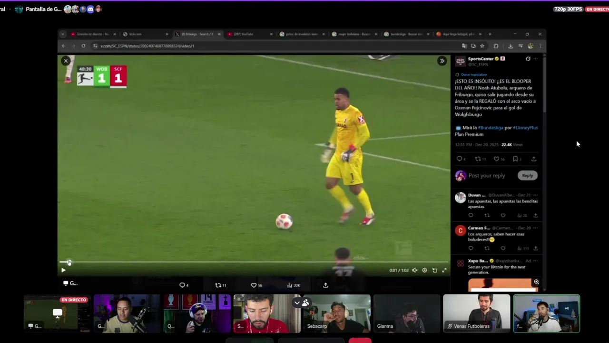Click the repost icon in the tweet sidebar
Viewport: 609px width, 343px height.
pos(478,159)
